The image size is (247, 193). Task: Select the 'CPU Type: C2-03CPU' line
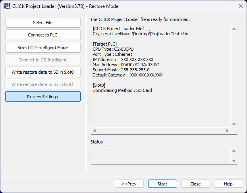(x=113, y=49)
